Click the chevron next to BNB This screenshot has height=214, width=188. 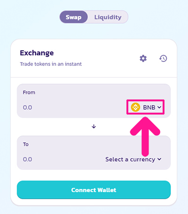coord(159,107)
